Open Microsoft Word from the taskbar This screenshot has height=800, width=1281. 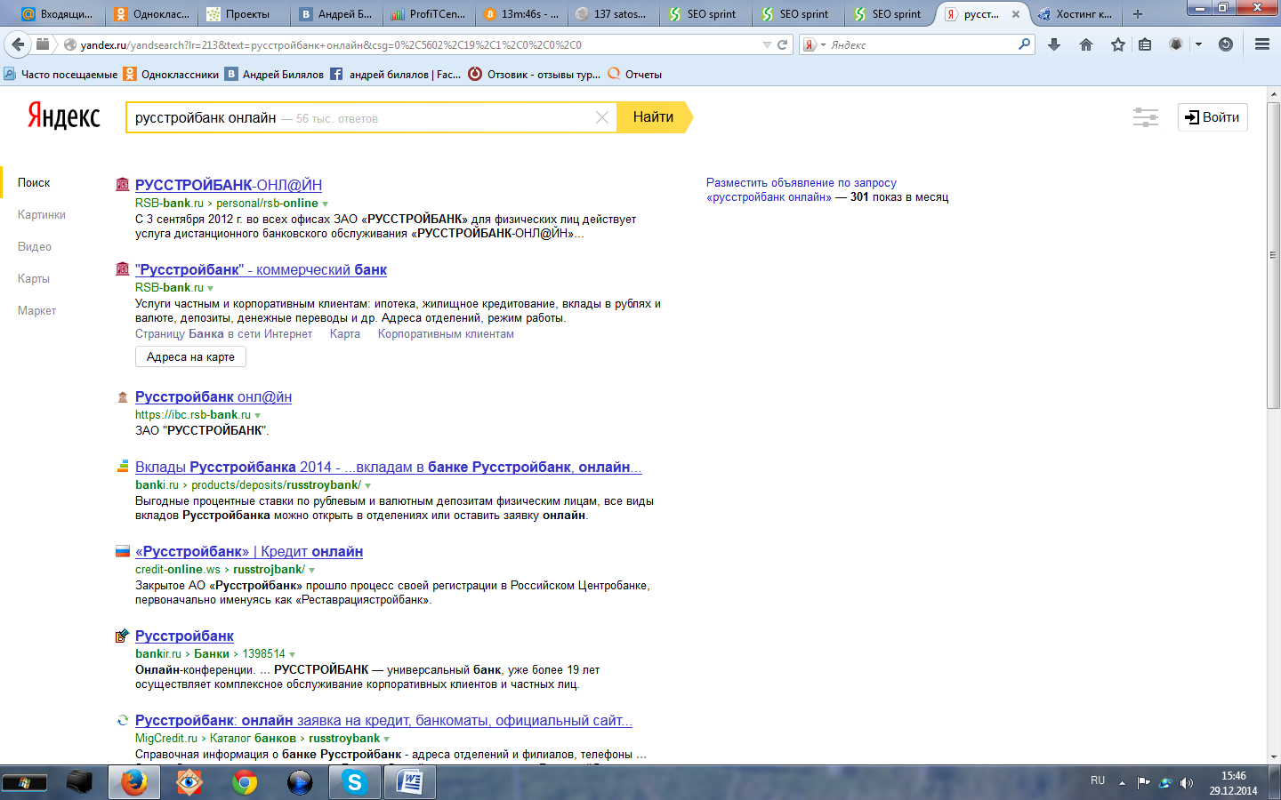[x=410, y=782]
